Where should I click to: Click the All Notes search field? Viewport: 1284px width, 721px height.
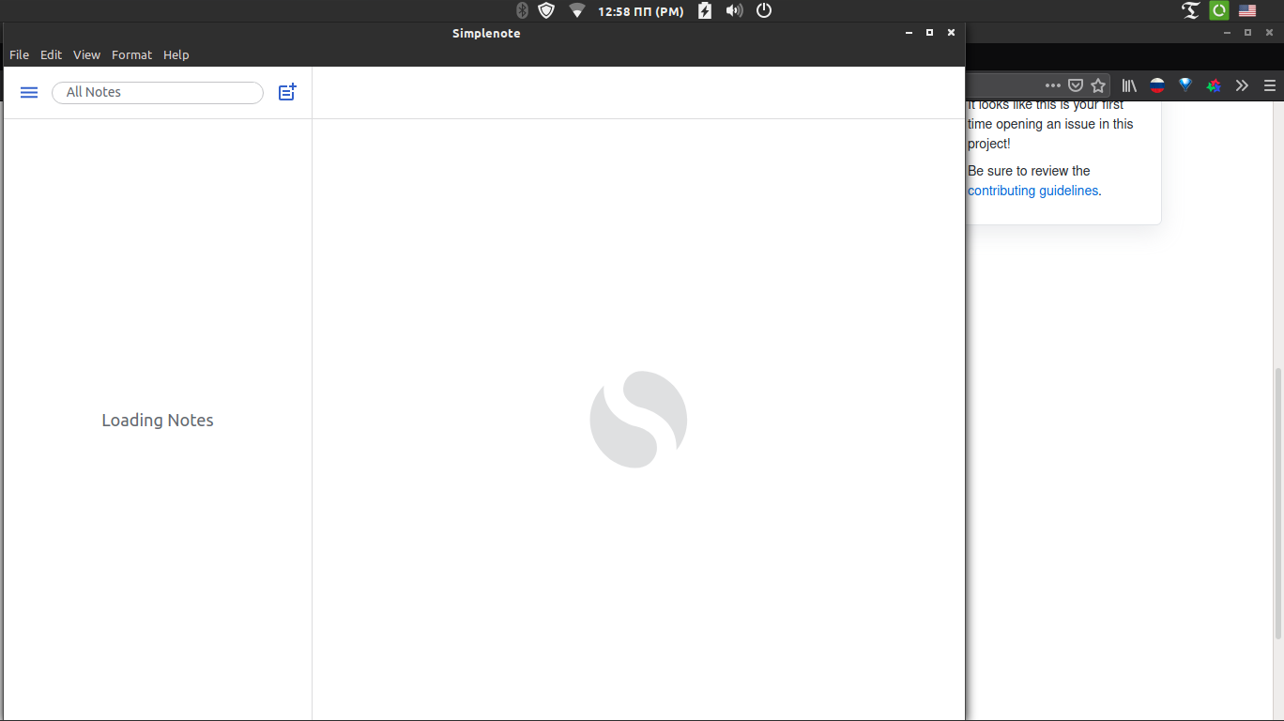click(158, 92)
